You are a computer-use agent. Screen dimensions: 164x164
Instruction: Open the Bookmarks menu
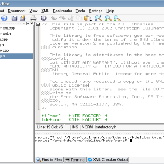[x=62, y=11]
